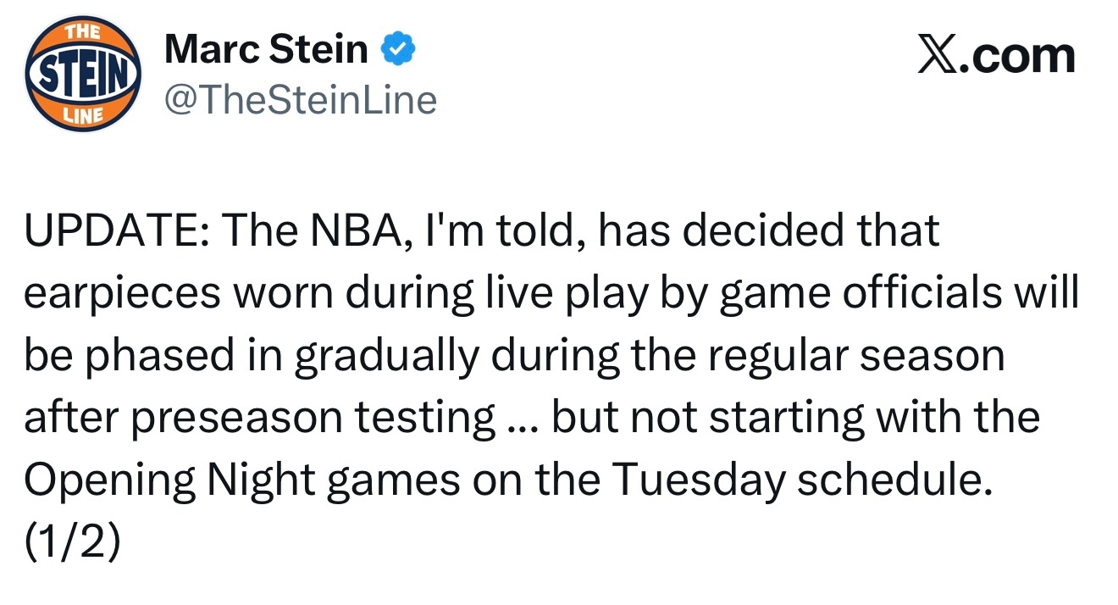This screenshot has width=1118, height=605.
Task: Click the orange "LINE" banner on the logo
Action: [x=82, y=116]
